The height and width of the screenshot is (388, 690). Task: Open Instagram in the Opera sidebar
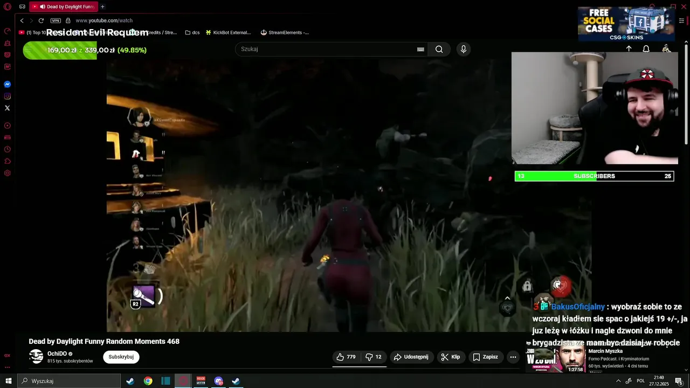[8, 96]
